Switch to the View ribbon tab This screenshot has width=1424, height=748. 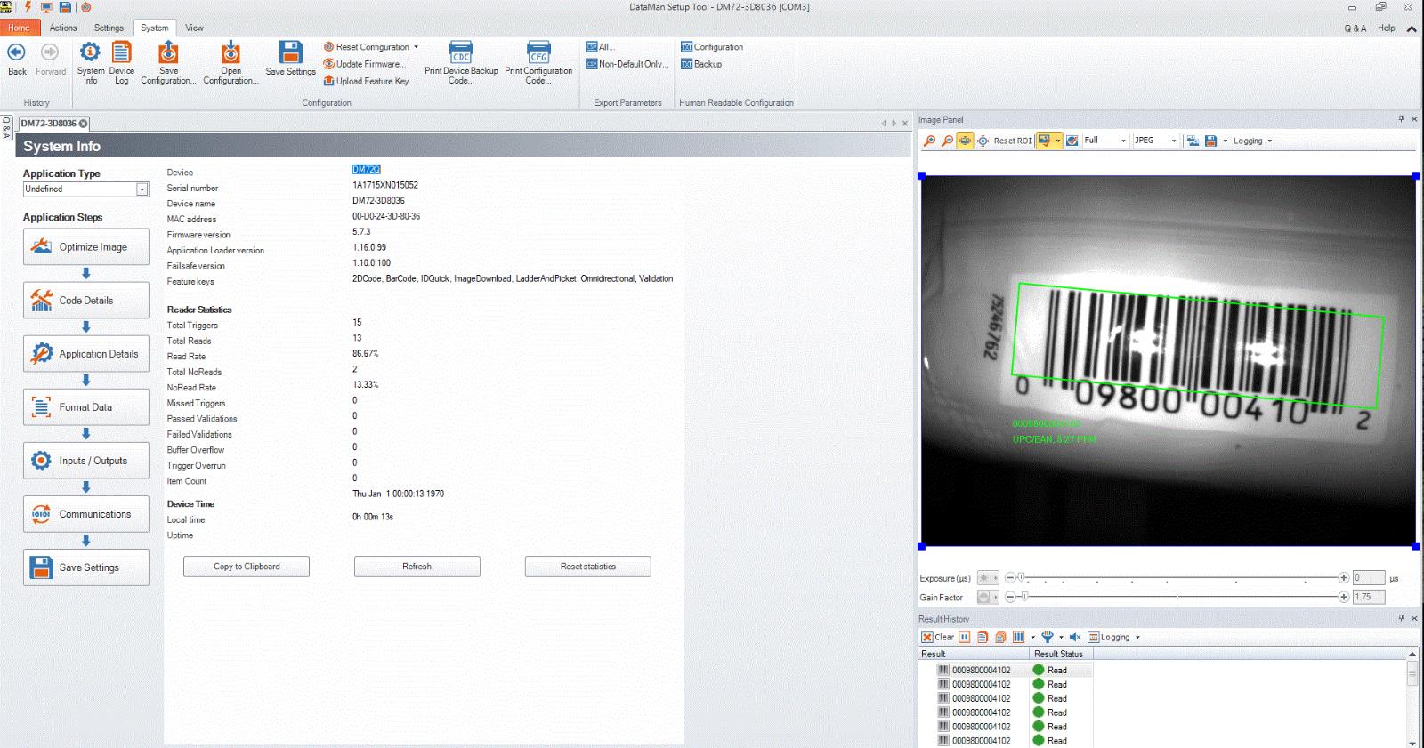click(x=194, y=28)
